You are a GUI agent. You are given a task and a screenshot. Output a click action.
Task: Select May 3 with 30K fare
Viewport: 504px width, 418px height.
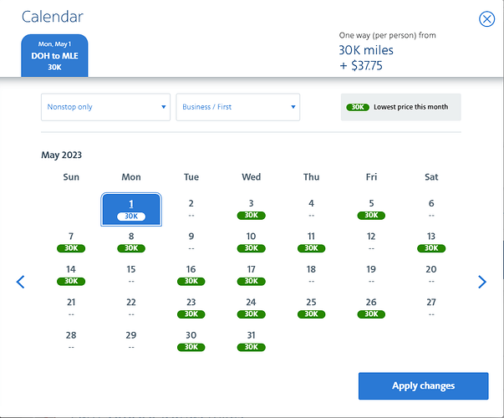click(x=251, y=209)
